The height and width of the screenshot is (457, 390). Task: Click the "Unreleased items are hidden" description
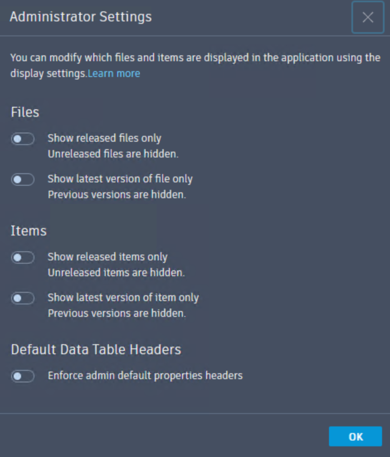point(117,272)
